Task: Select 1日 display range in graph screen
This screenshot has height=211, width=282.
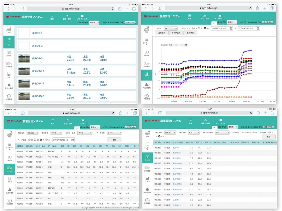Action: tap(170, 45)
